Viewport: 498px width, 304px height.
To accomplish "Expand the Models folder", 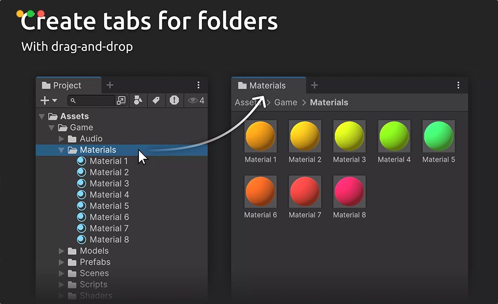I will click(x=61, y=251).
